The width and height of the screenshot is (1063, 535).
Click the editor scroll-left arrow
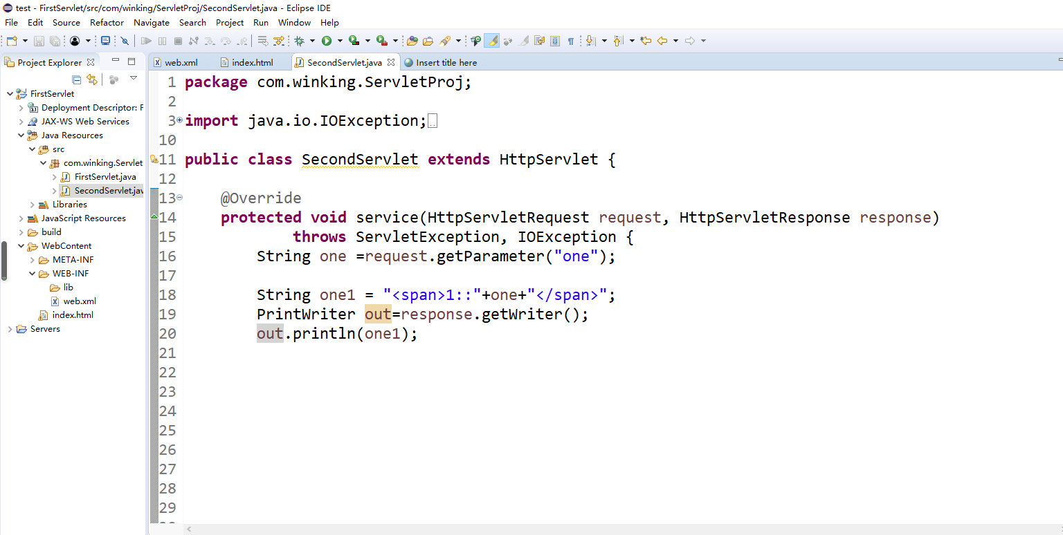[189, 529]
